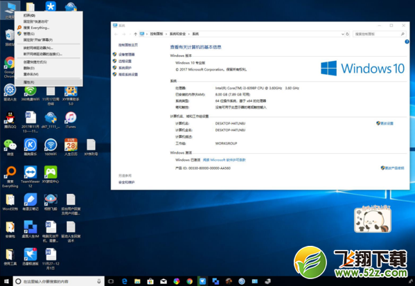Select the 人生日历 calendar desktop icon
Image resolution: width=415 pixels, height=286 pixels.
click(71, 147)
